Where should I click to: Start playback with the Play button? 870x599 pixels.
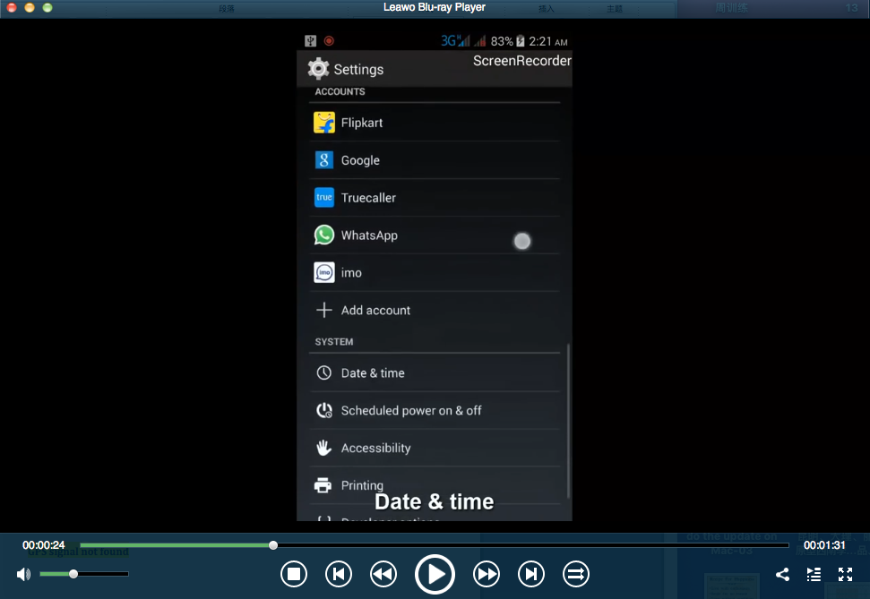click(435, 574)
